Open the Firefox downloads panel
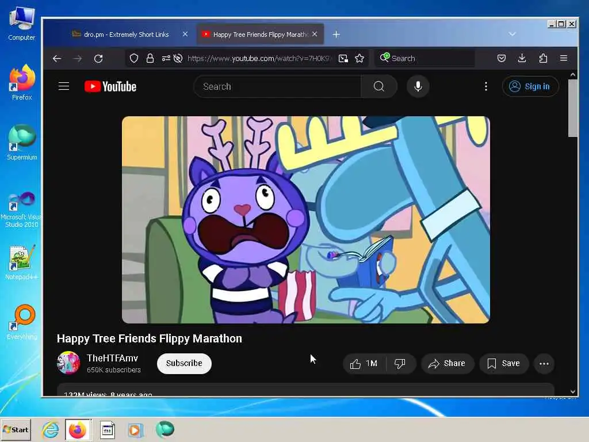Viewport: 589px width, 442px height. click(522, 58)
